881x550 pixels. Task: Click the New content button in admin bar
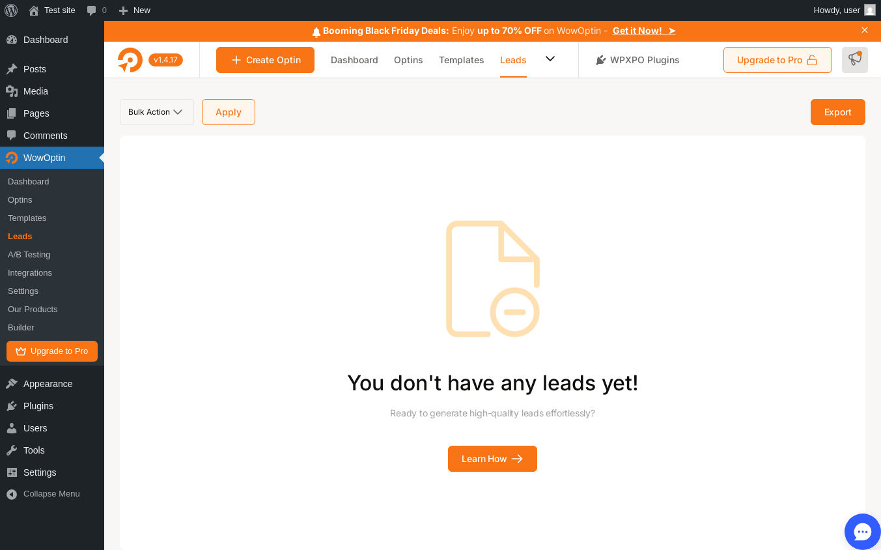pos(134,10)
